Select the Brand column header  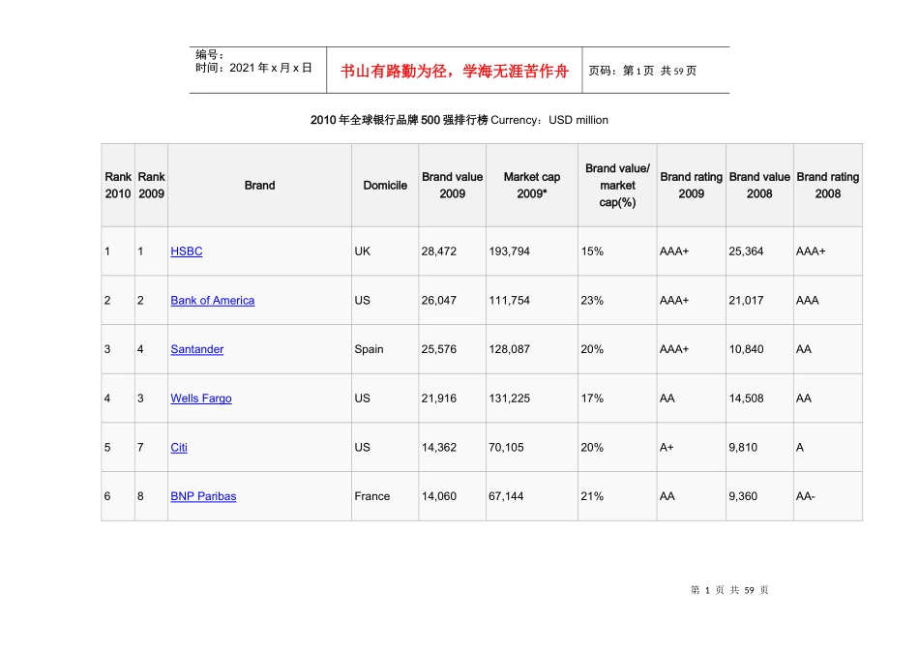[259, 185]
